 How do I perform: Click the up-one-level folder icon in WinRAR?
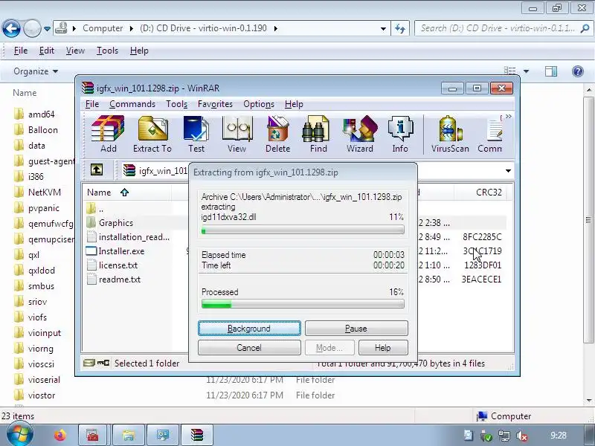pos(97,169)
